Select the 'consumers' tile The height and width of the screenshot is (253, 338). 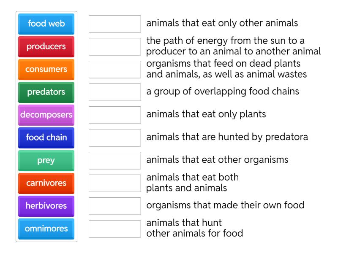(x=46, y=70)
